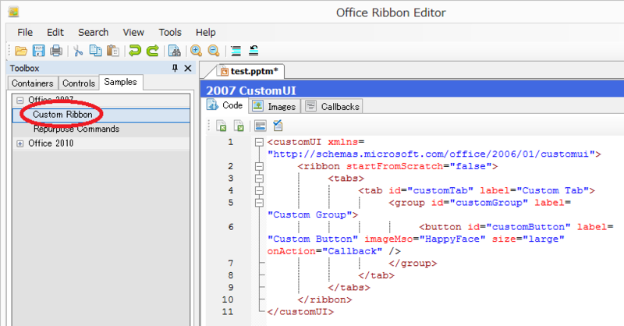Click the Paste clipboard icon
The height and width of the screenshot is (326, 624).
point(113,51)
